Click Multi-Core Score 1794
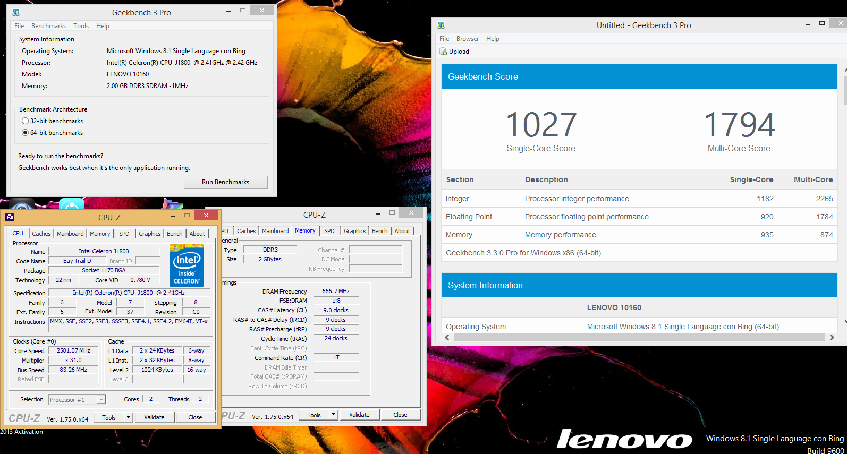This screenshot has width=847, height=454. (x=739, y=125)
